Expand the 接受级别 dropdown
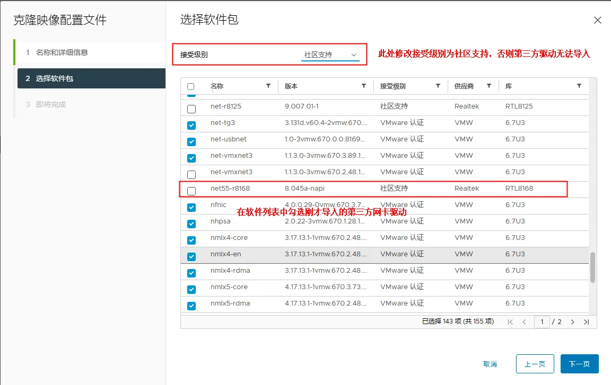Screen dimensions: 611x385 click(x=330, y=55)
